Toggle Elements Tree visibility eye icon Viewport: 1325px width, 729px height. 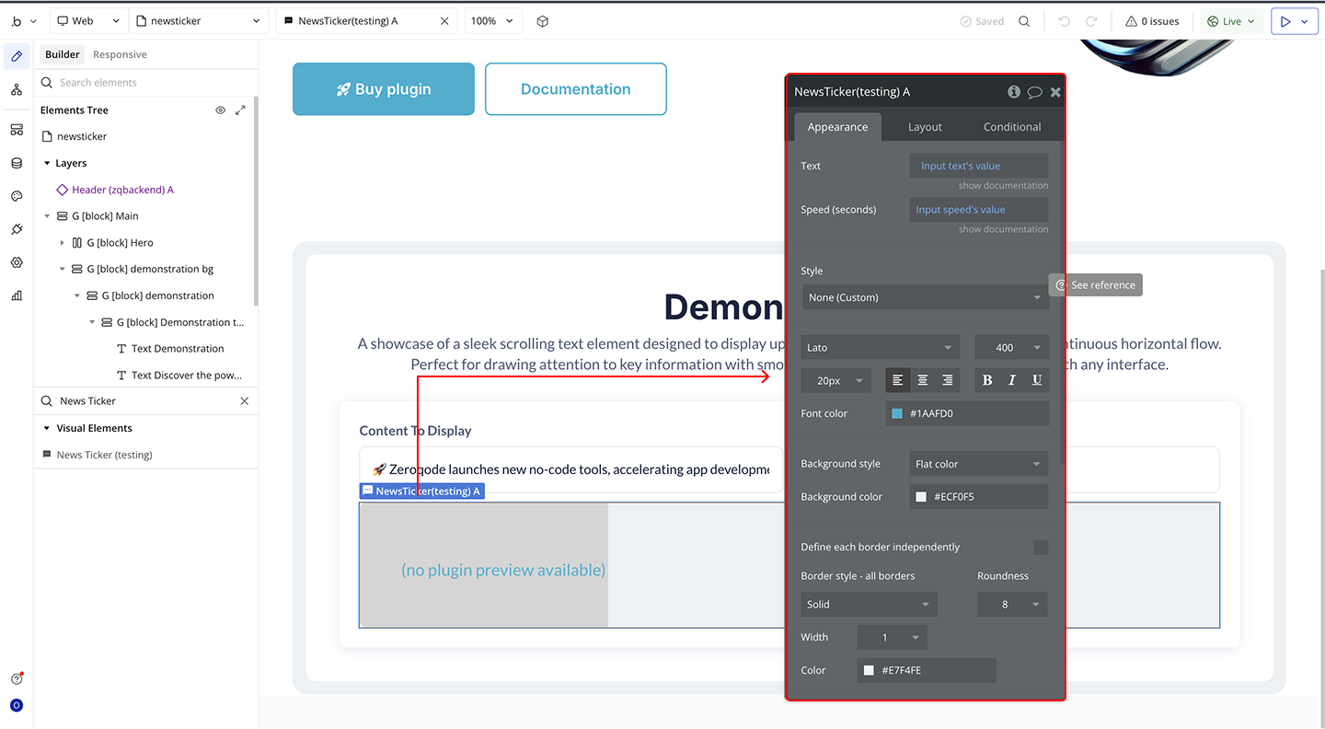221,110
